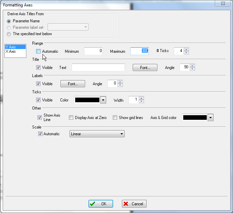The image size is (233, 213).
Task: Click the Ticks Width number field
Action: click(x=134, y=100)
